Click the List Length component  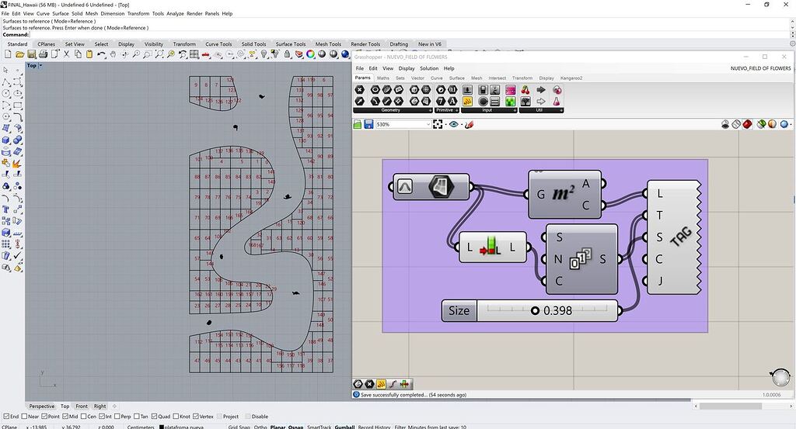(x=492, y=248)
